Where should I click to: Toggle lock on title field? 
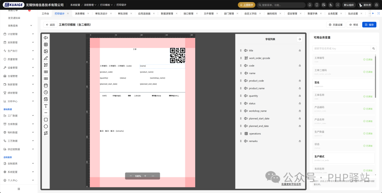click(300, 51)
